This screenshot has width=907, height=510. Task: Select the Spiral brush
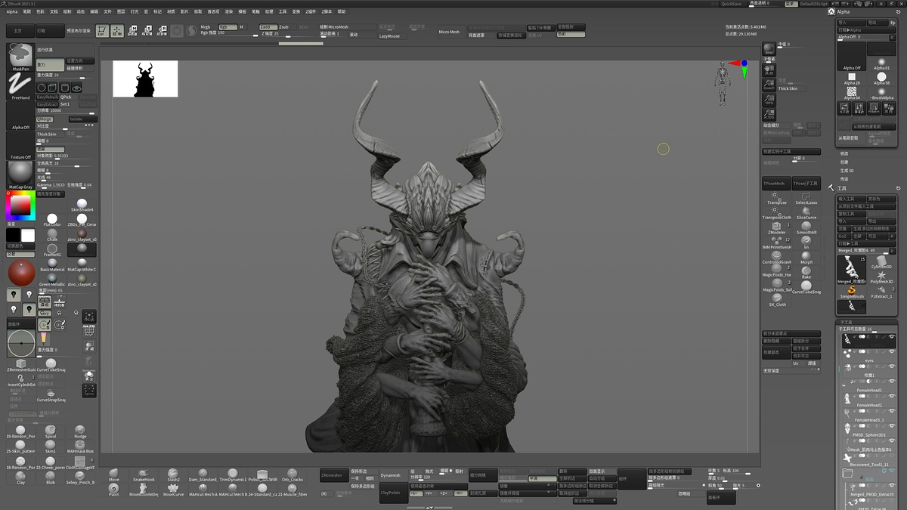coord(51,432)
